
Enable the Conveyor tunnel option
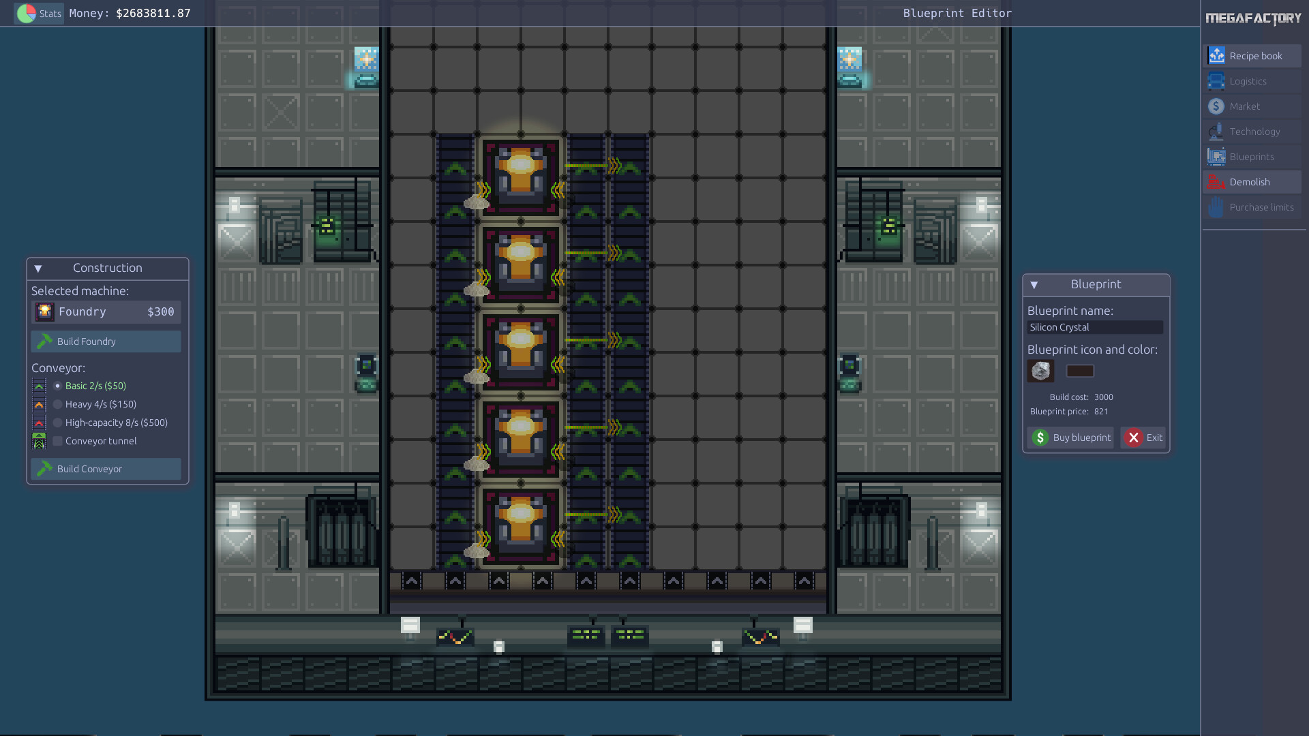click(x=57, y=440)
